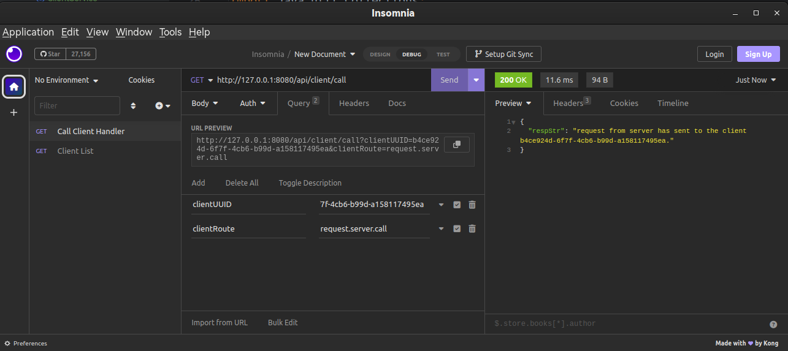Open the Cookies manager button

[x=142, y=80]
